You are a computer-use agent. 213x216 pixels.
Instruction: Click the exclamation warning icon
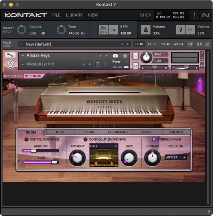(194, 15)
